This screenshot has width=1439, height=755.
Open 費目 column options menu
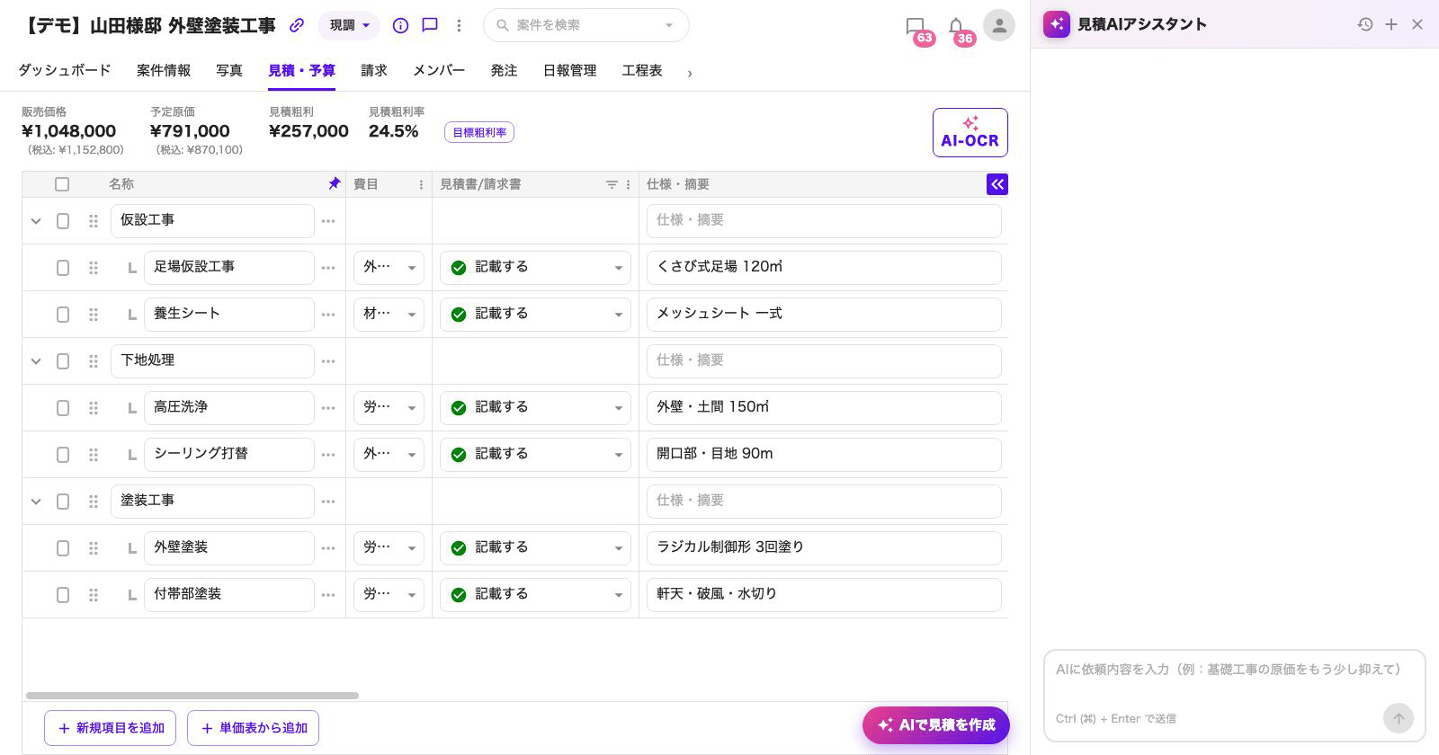[x=421, y=184]
